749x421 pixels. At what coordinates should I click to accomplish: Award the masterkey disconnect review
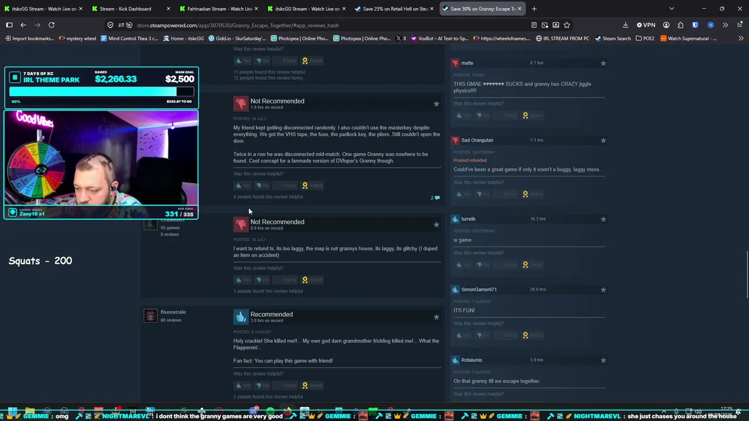pos(312,185)
